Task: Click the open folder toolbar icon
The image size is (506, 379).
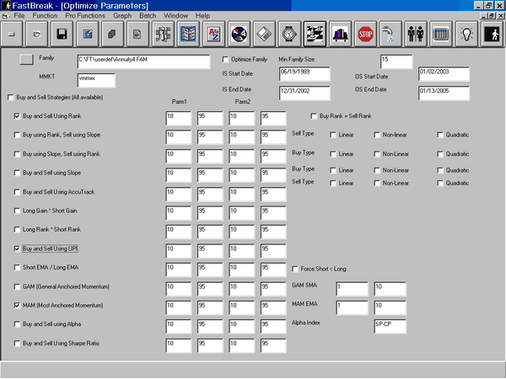Action: (x=37, y=35)
